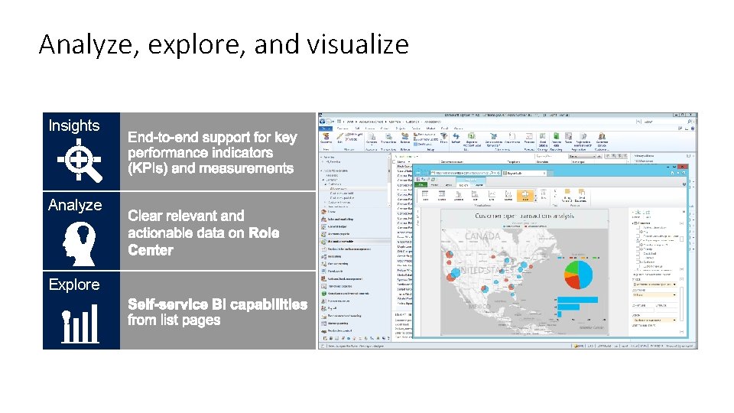734x413 pixels.
Task: Click the highlighted Map visualization icon
Action: (525, 196)
